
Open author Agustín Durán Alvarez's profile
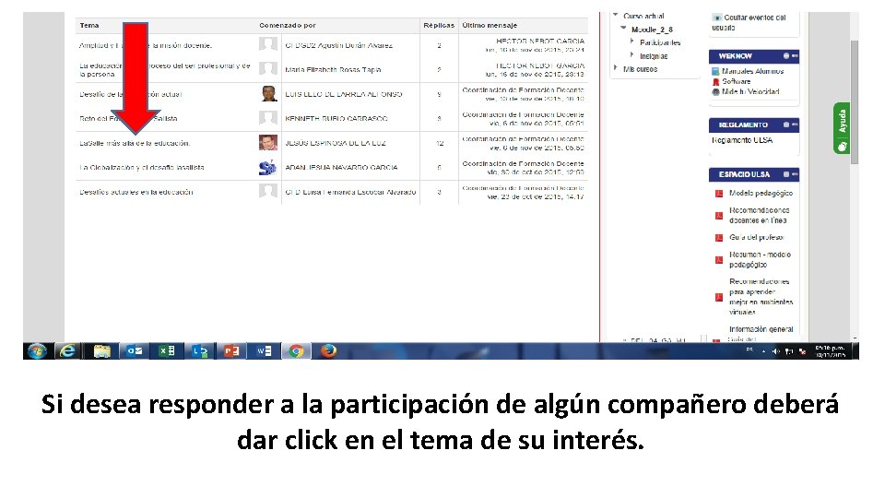point(338,45)
